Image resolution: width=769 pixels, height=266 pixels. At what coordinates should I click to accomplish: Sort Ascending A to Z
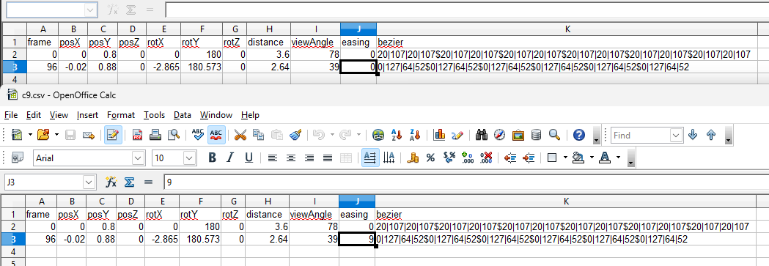pos(396,135)
